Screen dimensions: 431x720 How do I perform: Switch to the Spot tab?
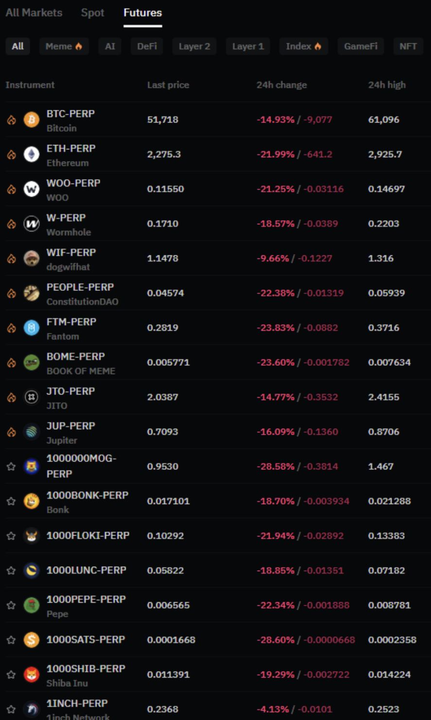pos(92,13)
